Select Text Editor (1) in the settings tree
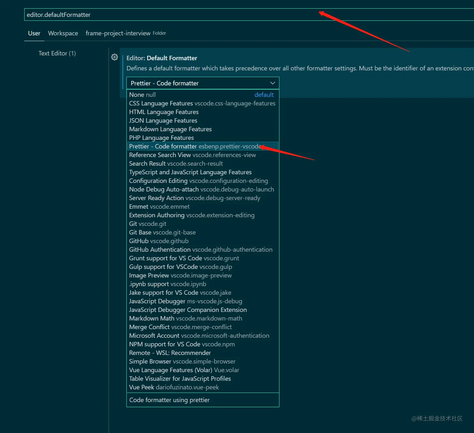This screenshot has width=474, height=433. pyautogui.click(x=57, y=53)
